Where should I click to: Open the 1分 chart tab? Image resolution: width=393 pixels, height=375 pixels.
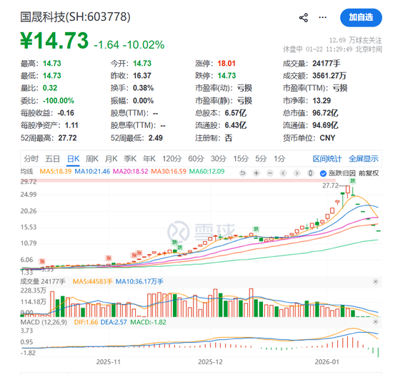click(x=279, y=159)
